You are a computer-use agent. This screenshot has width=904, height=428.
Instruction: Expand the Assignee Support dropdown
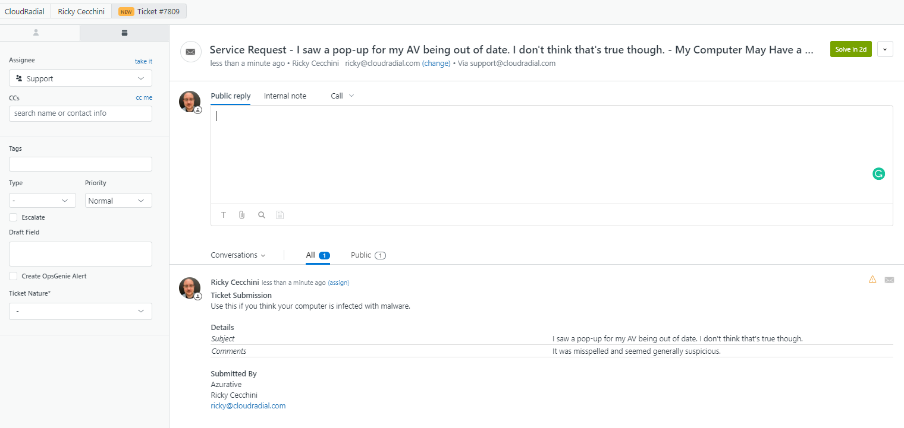[x=80, y=78]
